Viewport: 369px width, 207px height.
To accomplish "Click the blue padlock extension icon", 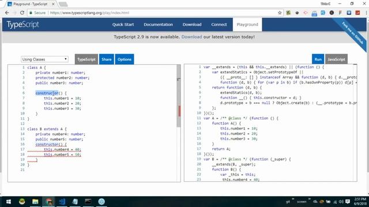I will (314, 13).
